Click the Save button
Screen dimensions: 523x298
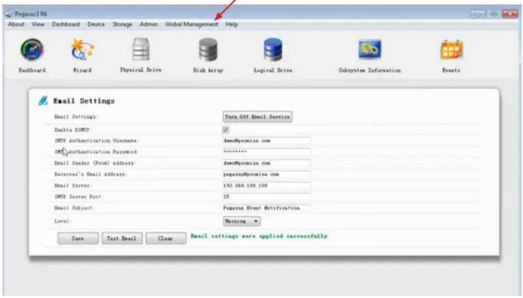78,238
